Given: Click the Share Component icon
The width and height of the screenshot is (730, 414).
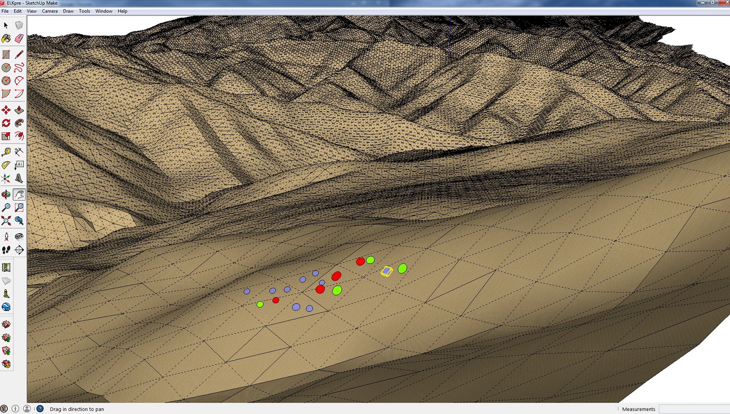Looking at the screenshot, I should (6, 351).
